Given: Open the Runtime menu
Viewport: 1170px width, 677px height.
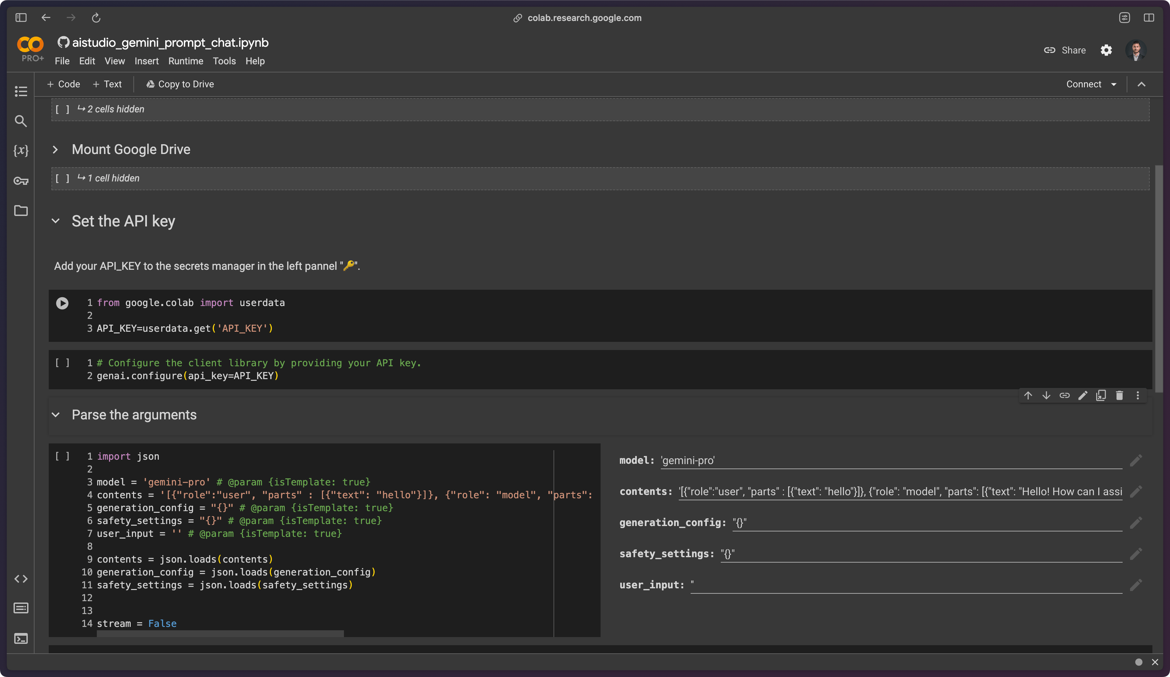Looking at the screenshot, I should (185, 61).
